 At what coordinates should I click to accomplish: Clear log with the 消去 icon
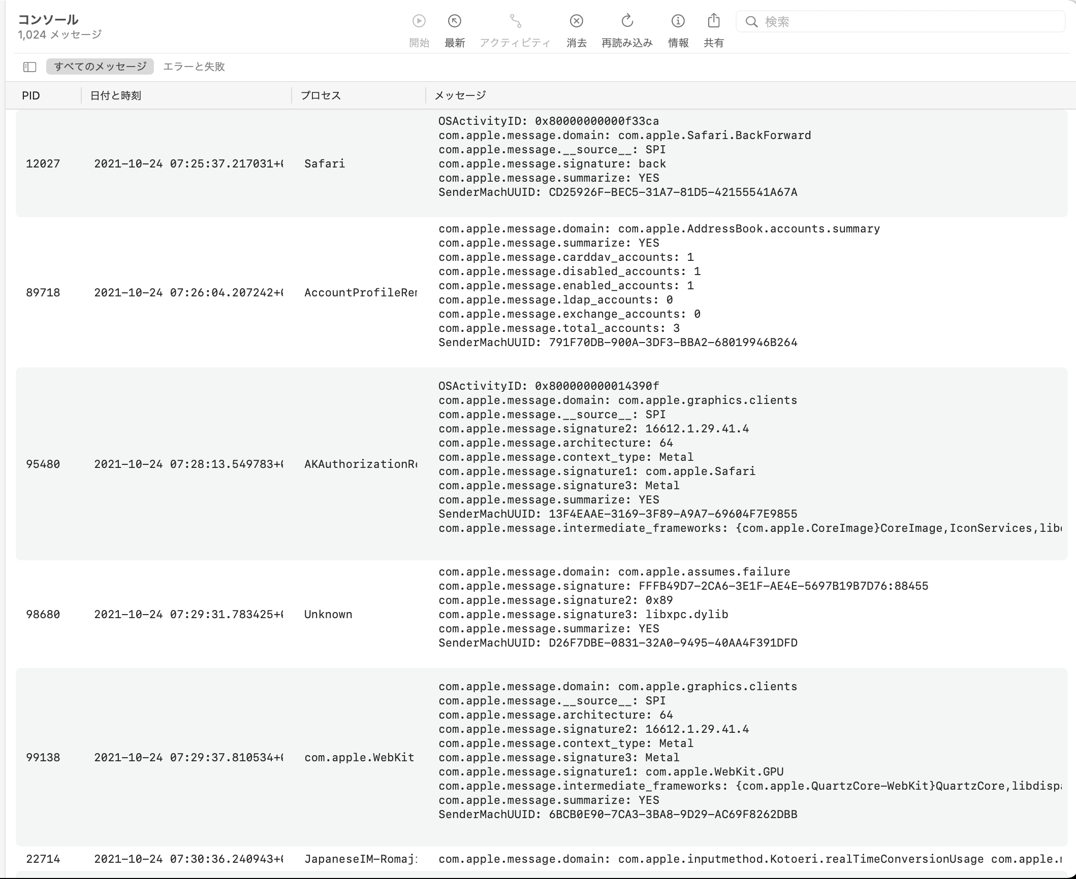pyautogui.click(x=576, y=21)
